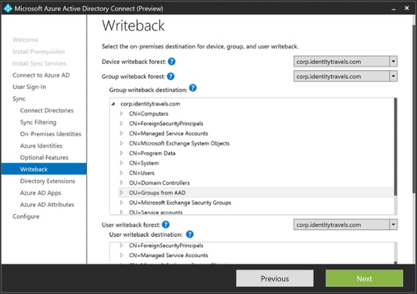This screenshot has height=294, width=417.
Task: Open the Sync section
Action: [19, 99]
